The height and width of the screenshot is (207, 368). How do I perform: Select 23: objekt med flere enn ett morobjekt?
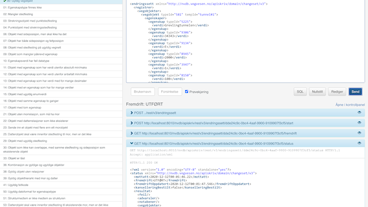click(61, 128)
